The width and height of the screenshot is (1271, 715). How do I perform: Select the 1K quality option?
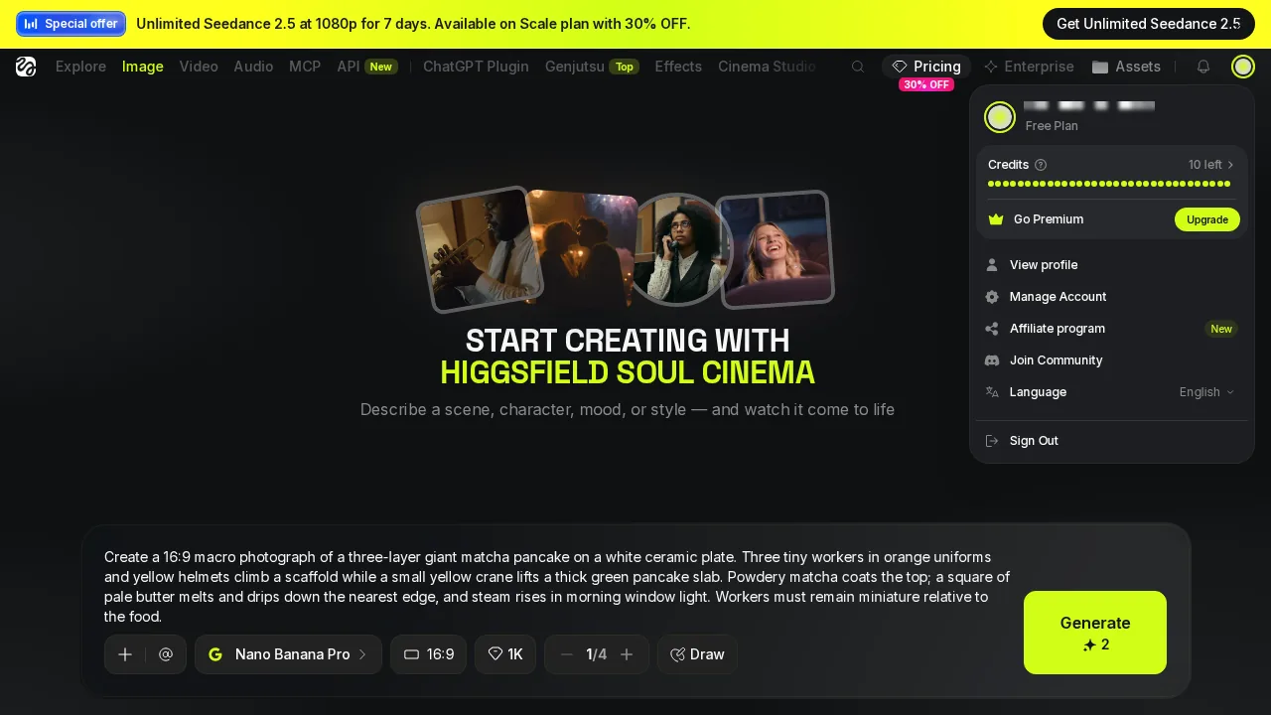505,654
